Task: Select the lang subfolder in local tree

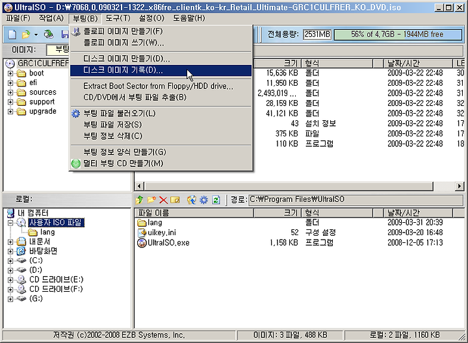Action: tap(47, 233)
